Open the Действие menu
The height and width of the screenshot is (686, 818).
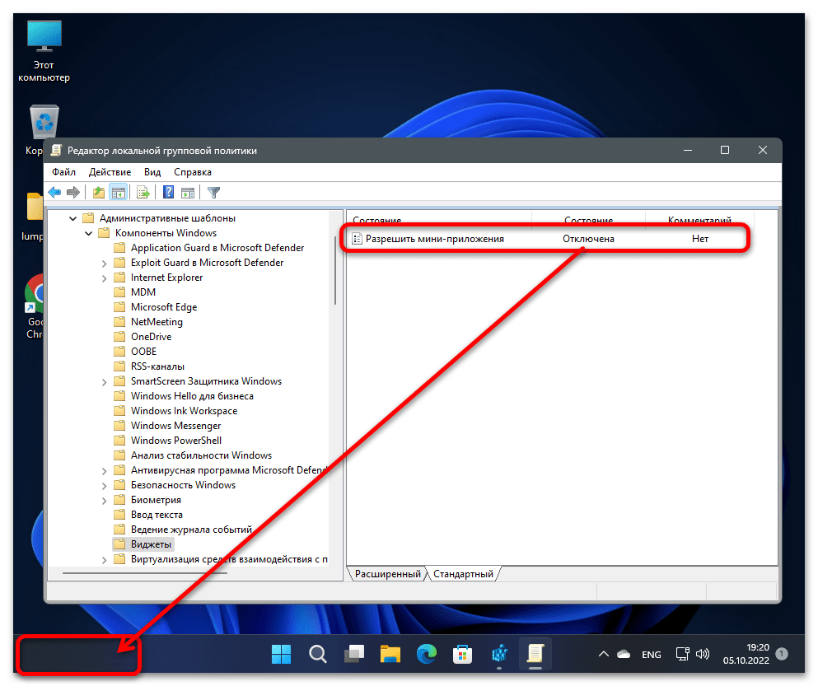(110, 172)
